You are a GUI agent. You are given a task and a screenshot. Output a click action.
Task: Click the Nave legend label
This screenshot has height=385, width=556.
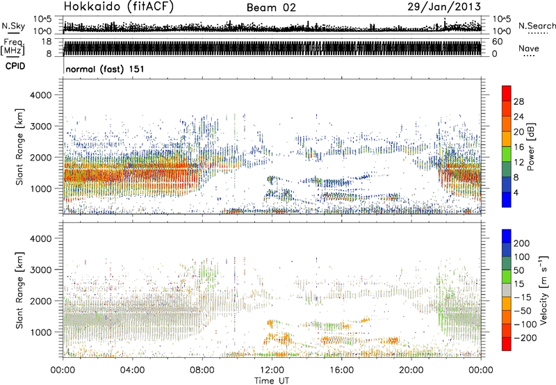point(529,48)
